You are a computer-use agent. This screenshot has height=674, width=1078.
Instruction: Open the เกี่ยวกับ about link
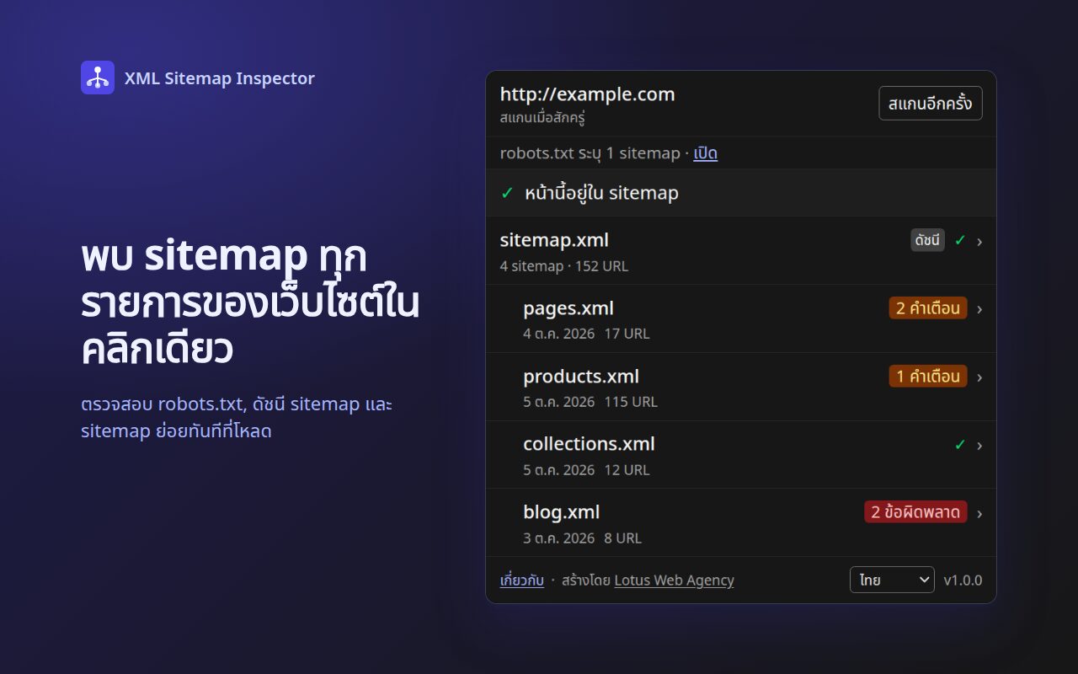[522, 580]
